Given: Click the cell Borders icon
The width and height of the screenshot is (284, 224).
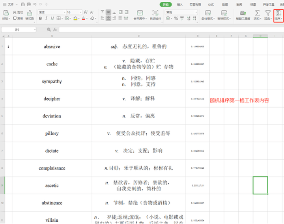Looking at the screenshot, I should click(58, 18).
